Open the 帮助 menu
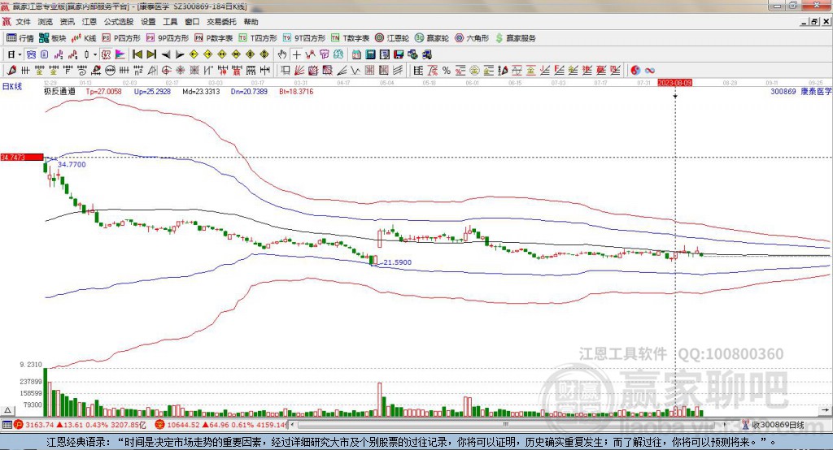This screenshot has height=450, width=833. coord(251,22)
